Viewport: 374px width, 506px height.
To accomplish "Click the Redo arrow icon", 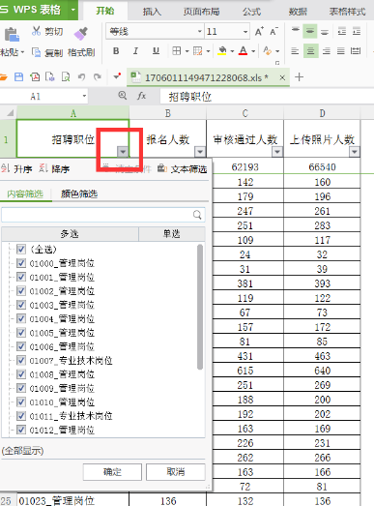I will pos(97,77).
